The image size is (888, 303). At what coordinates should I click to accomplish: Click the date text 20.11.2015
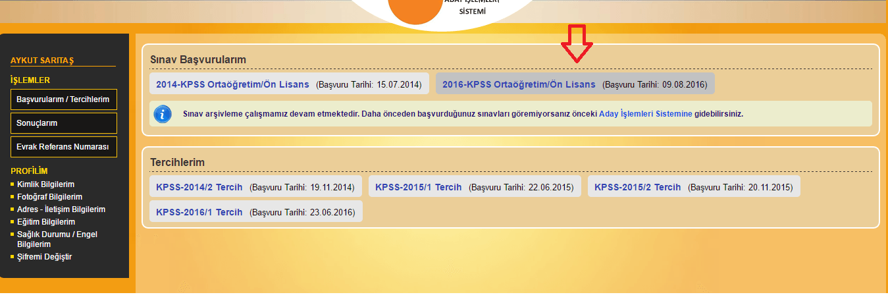click(770, 188)
